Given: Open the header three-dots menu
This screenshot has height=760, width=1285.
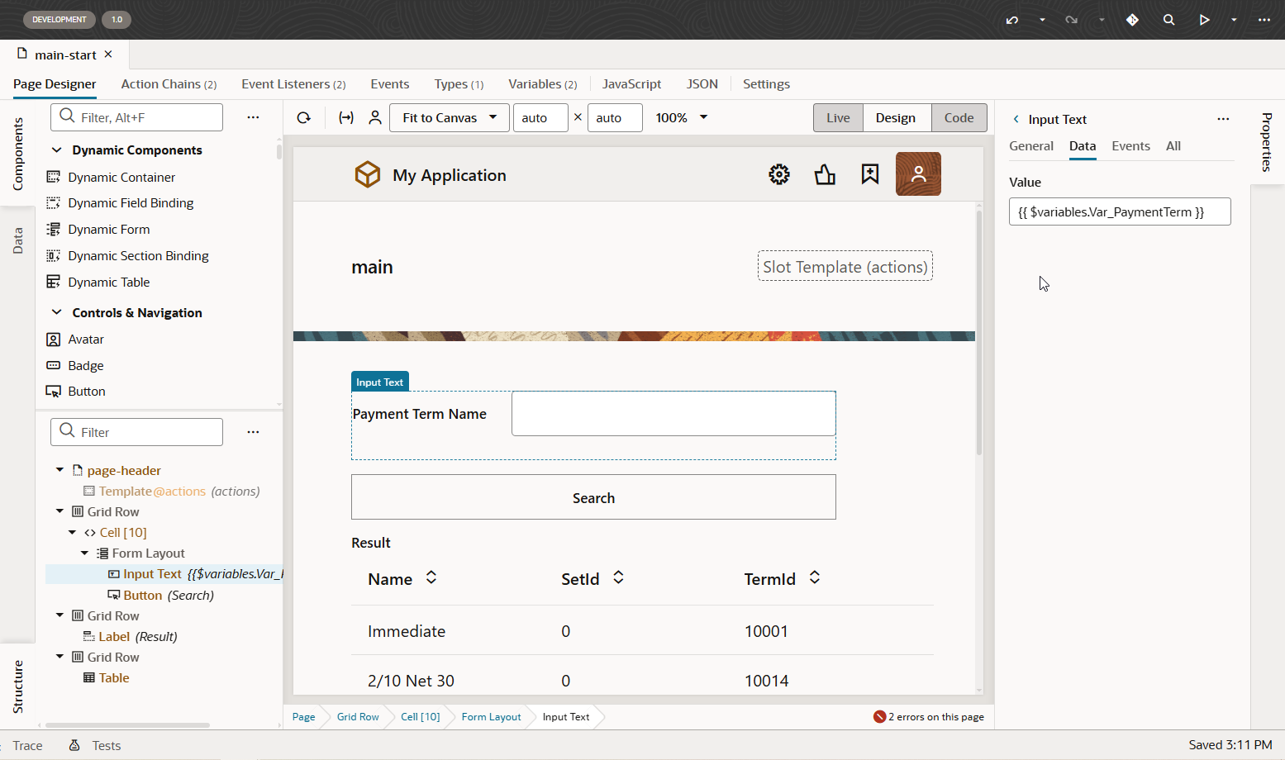Looking at the screenshot, I should 1264,20.
